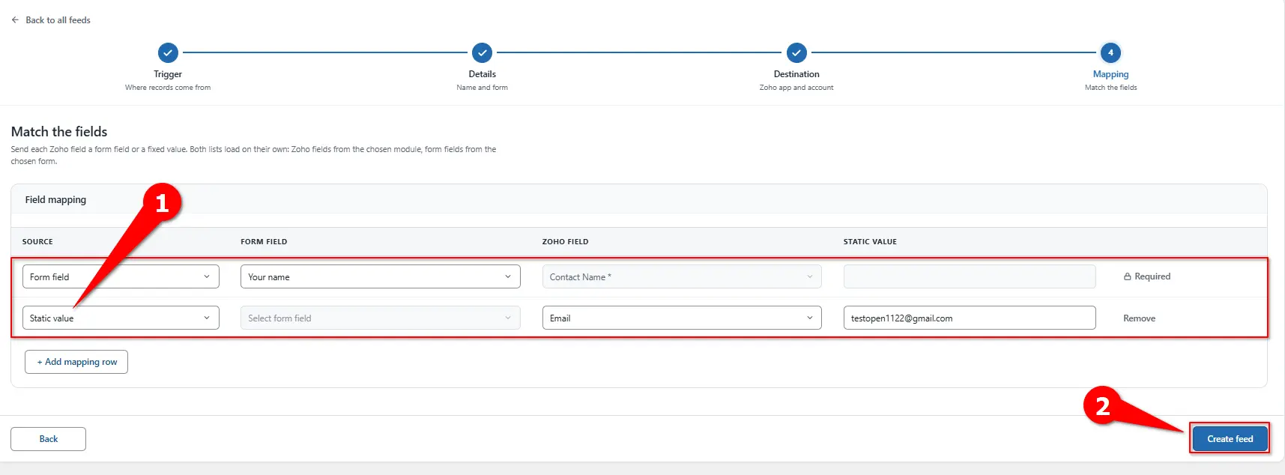Click the Where records come from subtitle
The image size is (1285, 475).
click(x=168, y=88)
